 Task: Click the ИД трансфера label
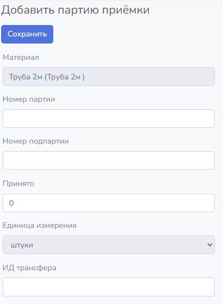coord(29,268)
